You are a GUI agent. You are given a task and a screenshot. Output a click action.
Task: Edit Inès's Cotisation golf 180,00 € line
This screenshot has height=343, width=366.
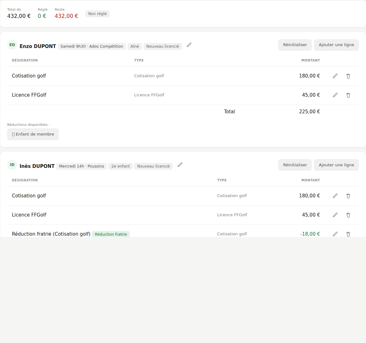(x=335, y=196)
